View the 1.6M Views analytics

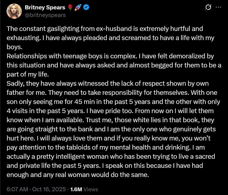point(84,189)
